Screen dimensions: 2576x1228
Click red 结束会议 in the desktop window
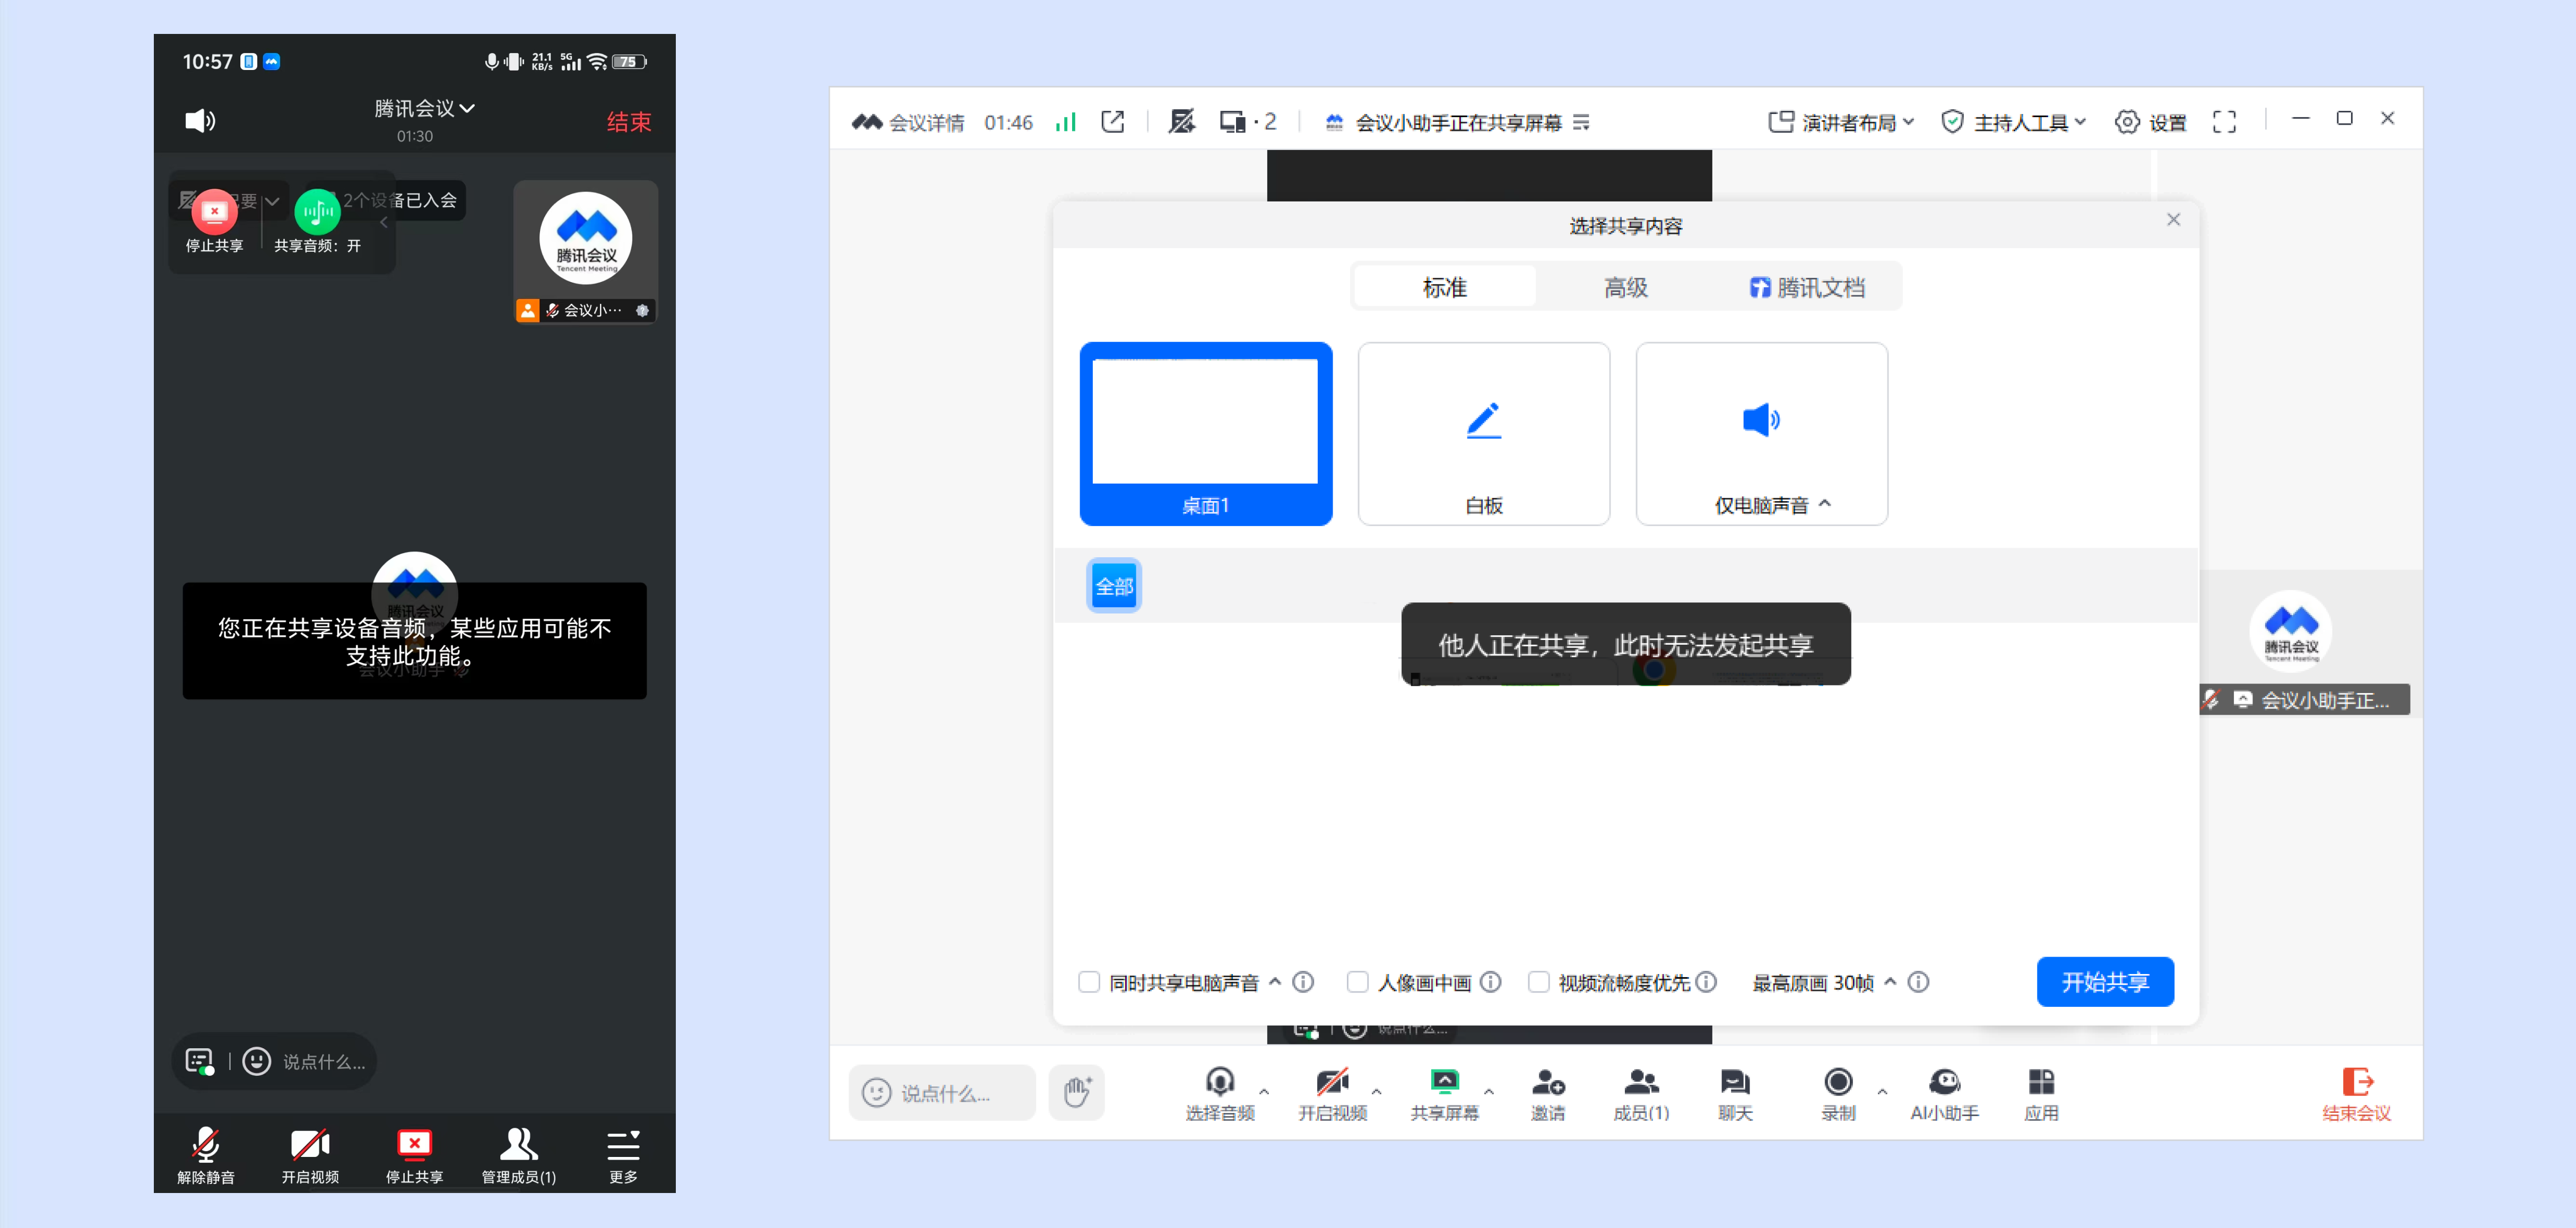tap(2356, 1094)
